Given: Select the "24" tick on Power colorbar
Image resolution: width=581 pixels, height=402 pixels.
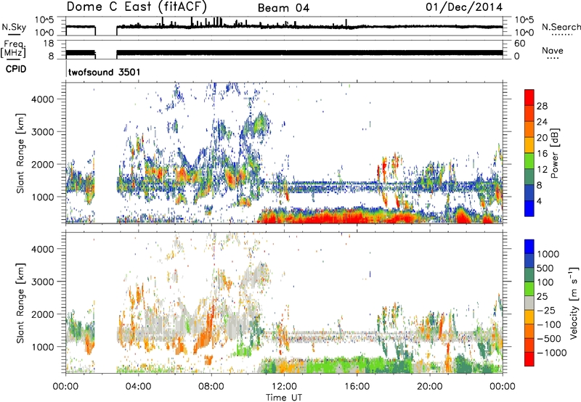Looking at the screenshot, I should tap(542, 122).
